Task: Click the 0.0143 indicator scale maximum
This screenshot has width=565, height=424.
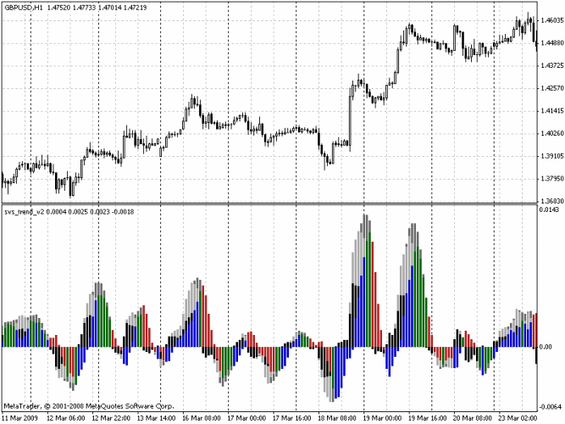Action: point(550,210)
